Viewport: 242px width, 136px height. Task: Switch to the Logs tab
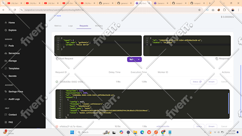[x=70, y=26]
